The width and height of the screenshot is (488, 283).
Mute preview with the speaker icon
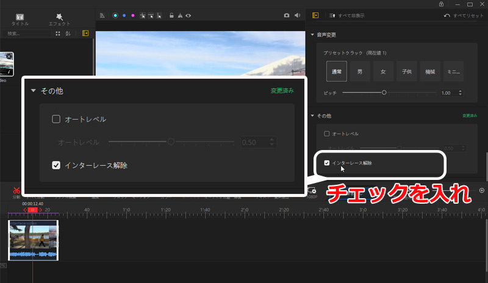297,15
